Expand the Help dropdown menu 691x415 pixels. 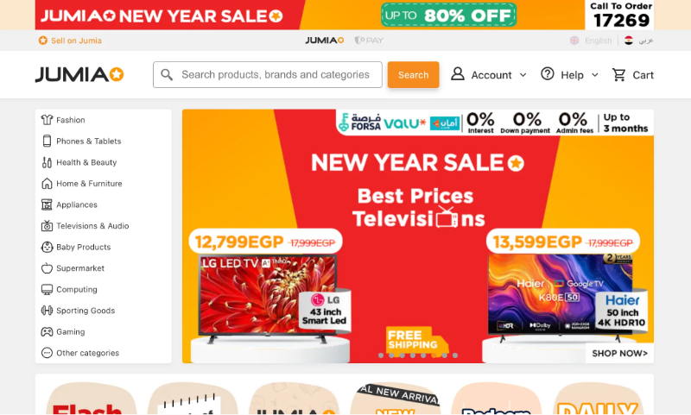[569, 75]
